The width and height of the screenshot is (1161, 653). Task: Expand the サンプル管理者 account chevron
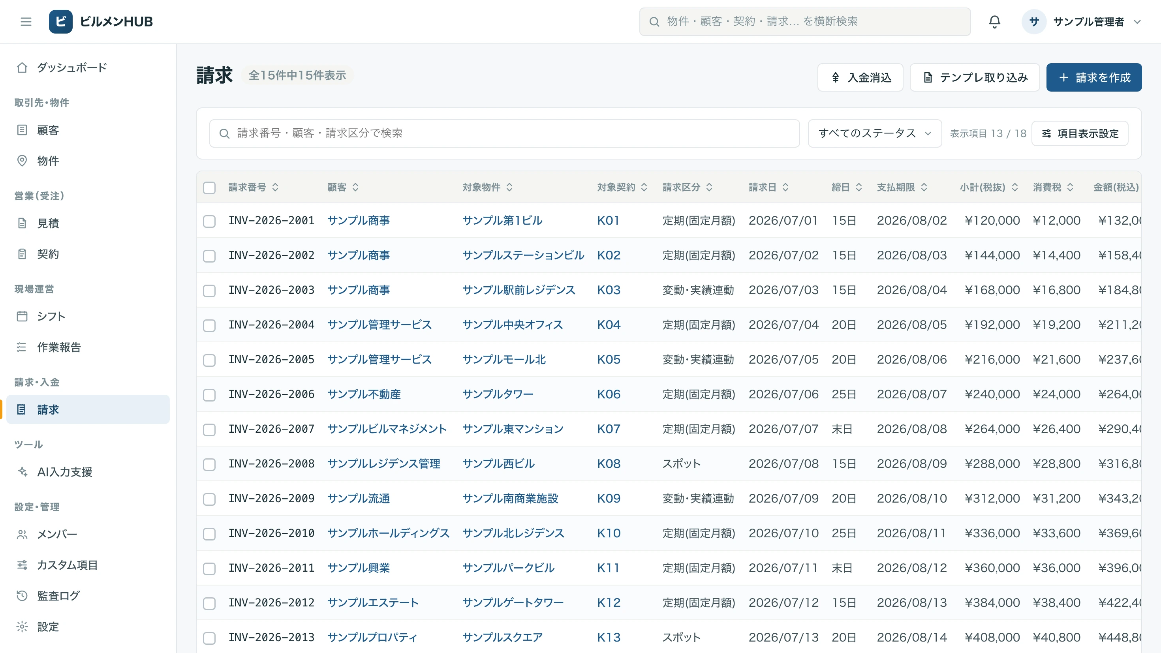click(1137, 22)
